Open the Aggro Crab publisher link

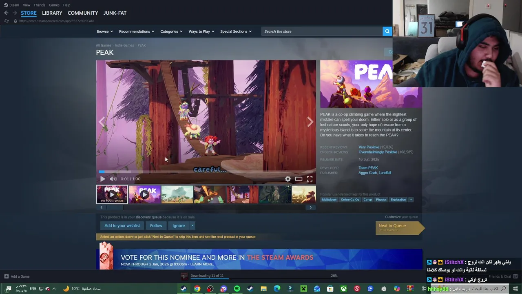pyautogui.click(x=367, y=173)
